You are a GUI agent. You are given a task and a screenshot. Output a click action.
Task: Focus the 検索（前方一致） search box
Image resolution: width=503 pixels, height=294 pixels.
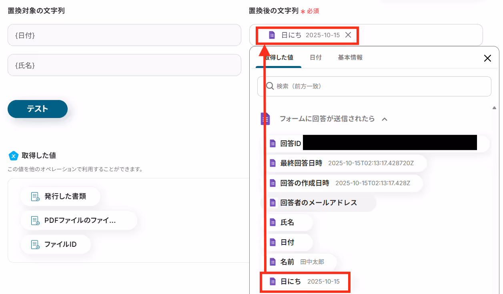coord(374,86)
